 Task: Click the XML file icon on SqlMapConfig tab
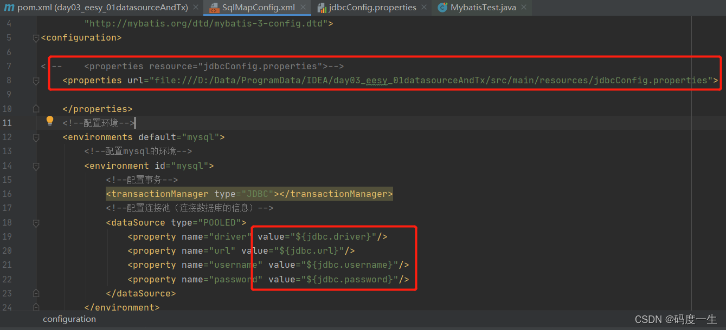click(214, 8)
